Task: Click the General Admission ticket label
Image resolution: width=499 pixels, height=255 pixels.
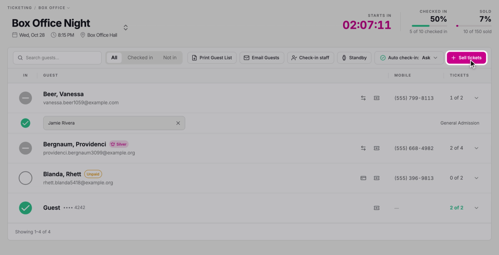Action: [x=460, y=123]
